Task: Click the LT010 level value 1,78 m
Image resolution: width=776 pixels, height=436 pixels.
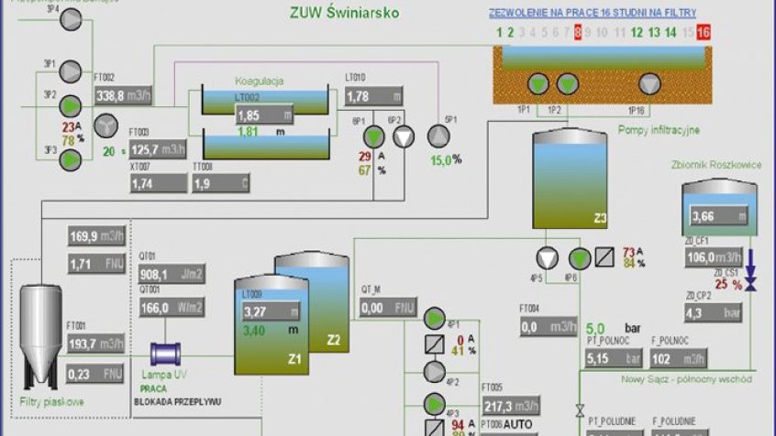Action: [373, 96]
